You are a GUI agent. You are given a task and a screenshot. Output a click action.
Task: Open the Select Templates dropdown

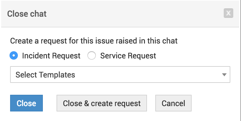120,75
